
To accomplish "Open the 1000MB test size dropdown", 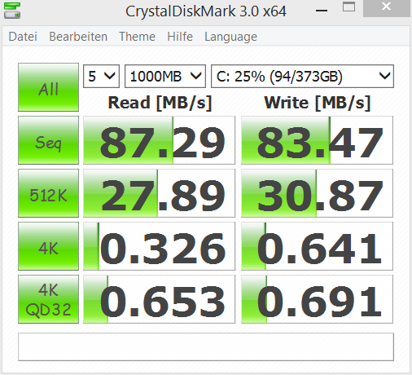I will coord(165,77).
